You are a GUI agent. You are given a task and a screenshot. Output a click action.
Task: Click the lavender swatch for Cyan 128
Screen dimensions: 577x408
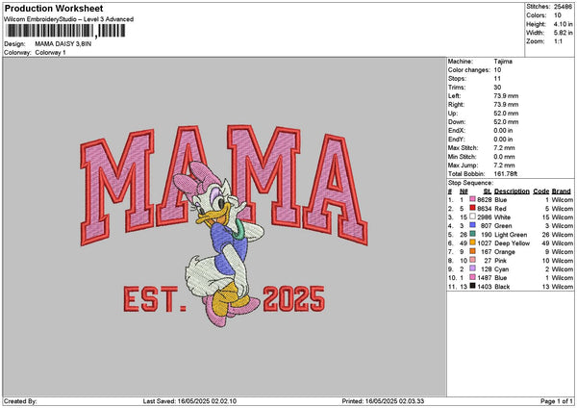[x=472, y=269]
